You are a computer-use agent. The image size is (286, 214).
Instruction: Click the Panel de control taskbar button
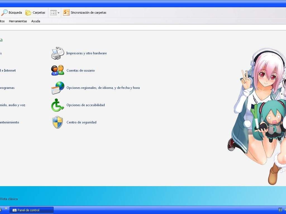31,210
